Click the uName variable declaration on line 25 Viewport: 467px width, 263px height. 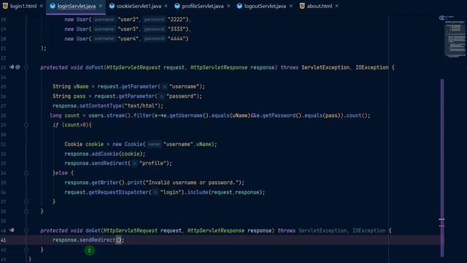81,86
